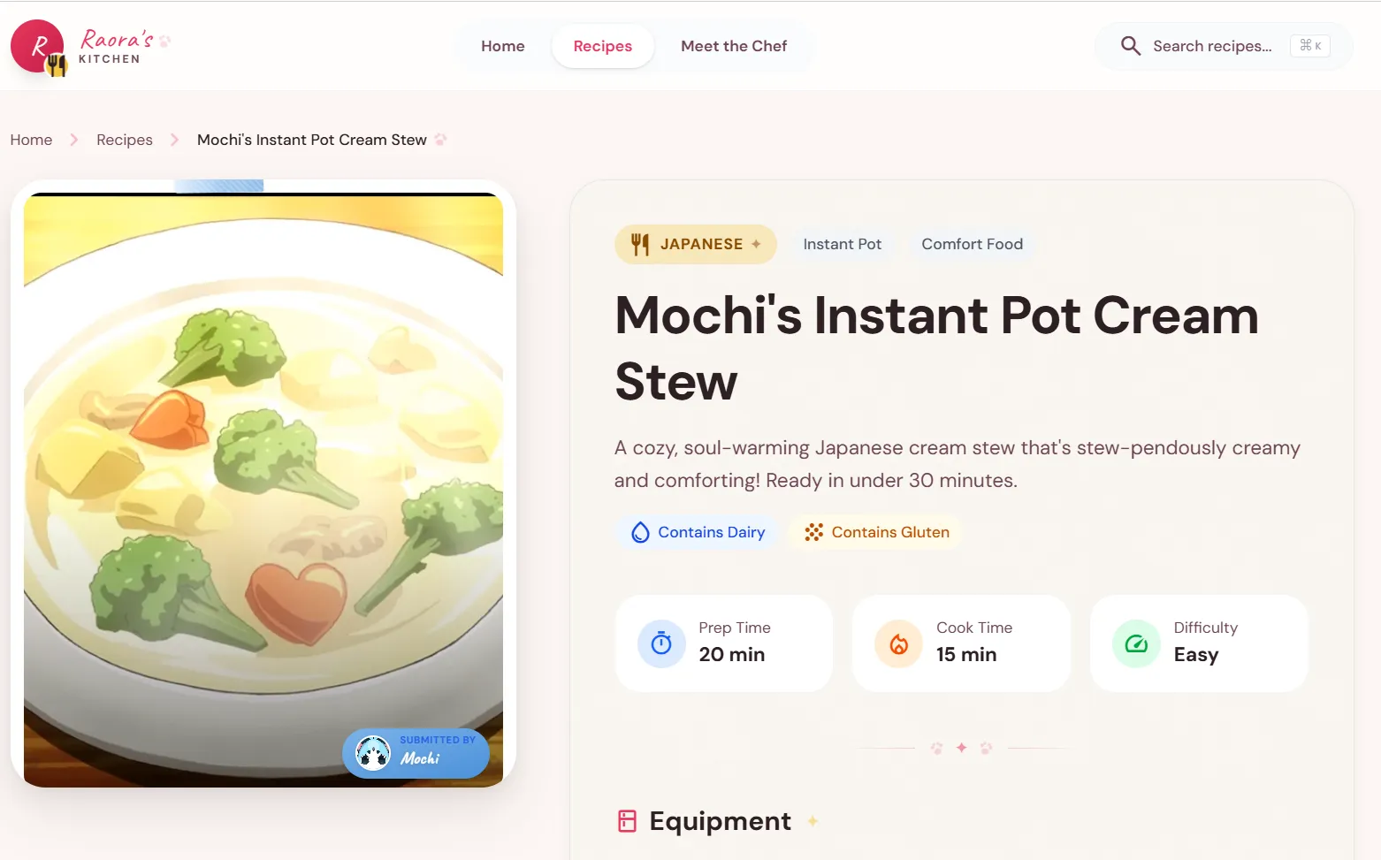
Task: Focus the Search recipes input field
Action: coord(1224,46)
